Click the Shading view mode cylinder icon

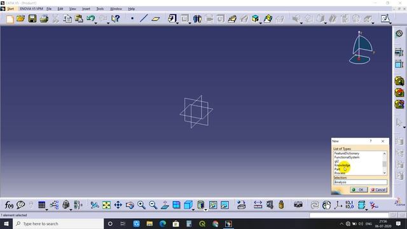click(x=200, y=205)
